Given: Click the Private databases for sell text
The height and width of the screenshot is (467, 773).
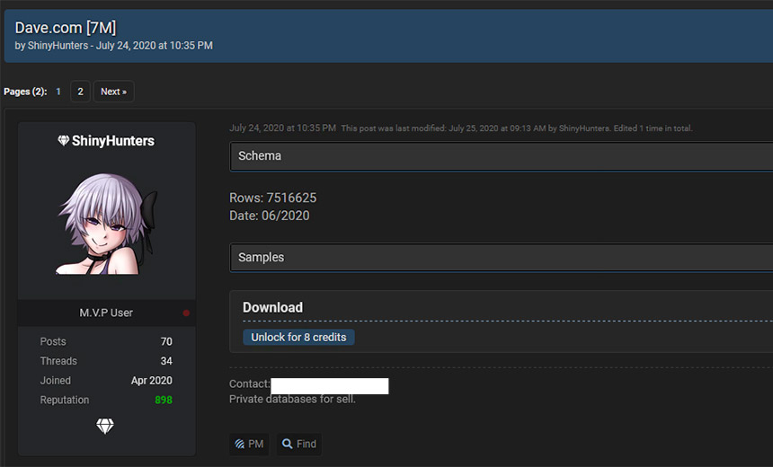Looking at the screenshot, I should (292, 400).
